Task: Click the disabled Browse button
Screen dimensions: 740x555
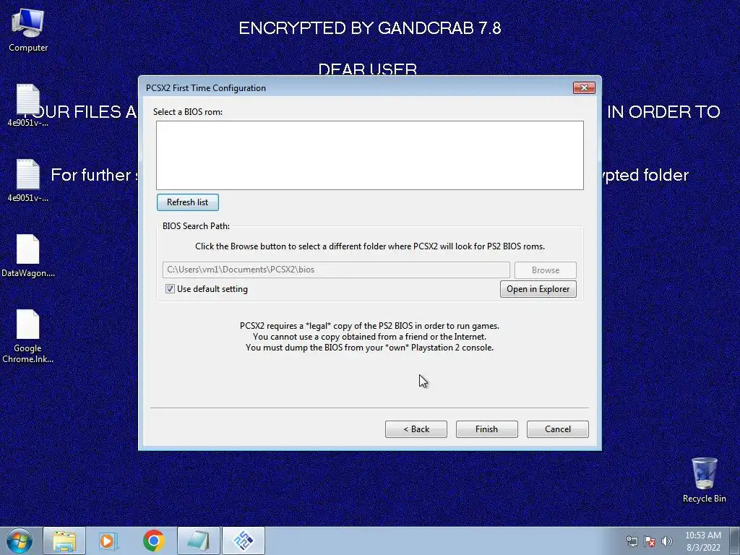Action: click(x=545, y=270)
